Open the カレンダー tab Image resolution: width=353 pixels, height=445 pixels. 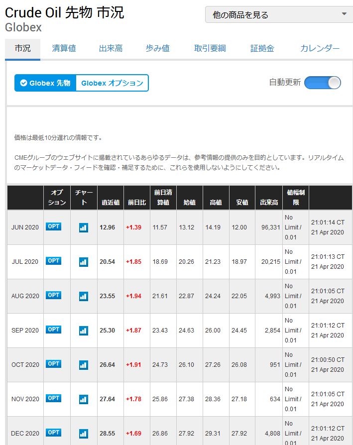tap(320, 49)
